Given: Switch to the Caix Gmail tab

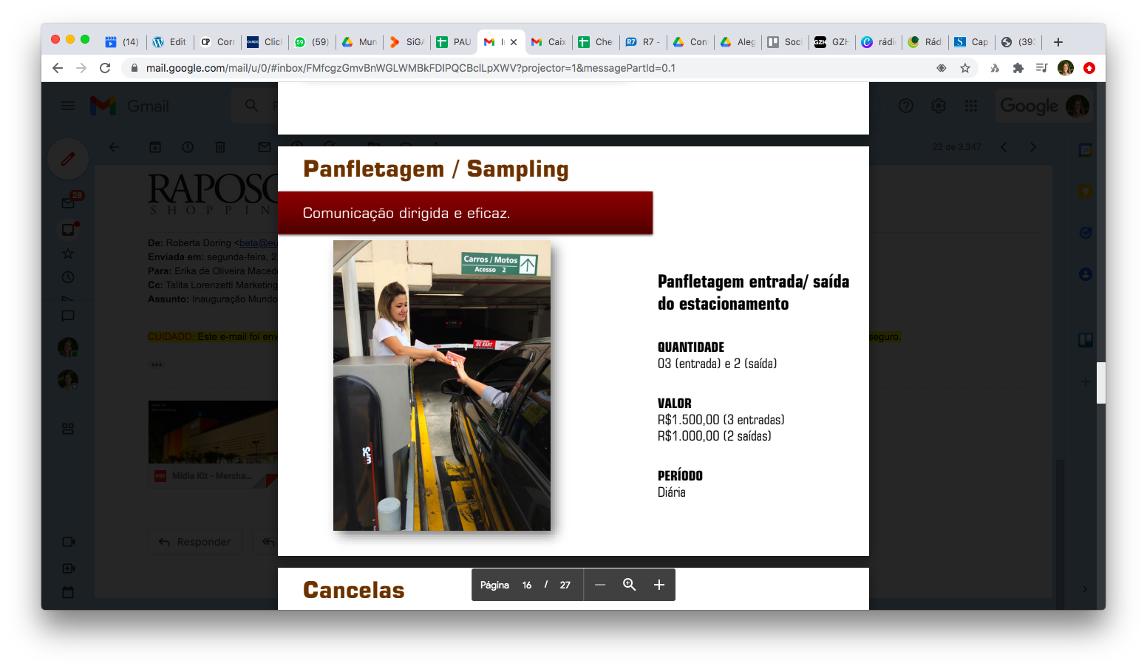Looking at the screenshot, I should point(548,42).
